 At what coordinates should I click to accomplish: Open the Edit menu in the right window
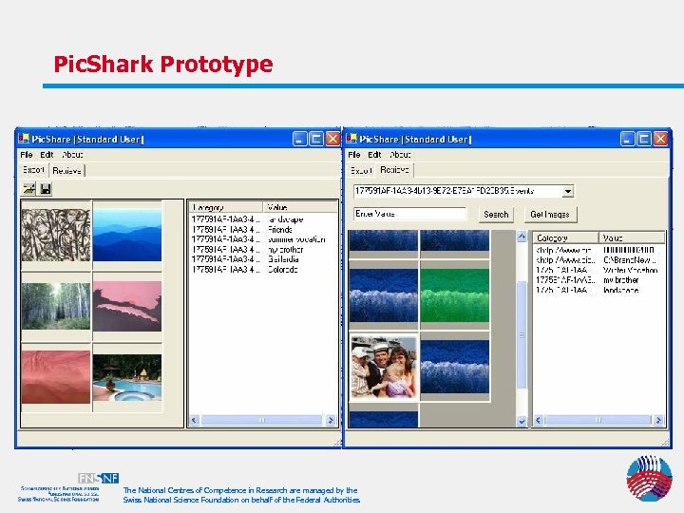click(x=374, y=155)
